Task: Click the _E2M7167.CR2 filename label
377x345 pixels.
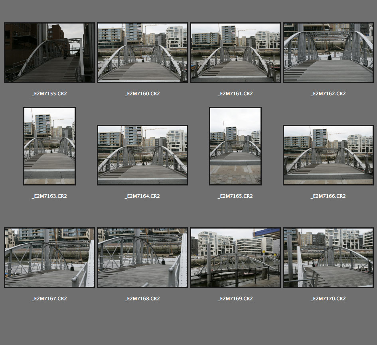Action: [49, 299]
